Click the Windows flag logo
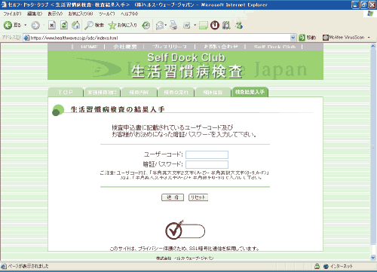The image size is (377, 272). click(370, 14)
